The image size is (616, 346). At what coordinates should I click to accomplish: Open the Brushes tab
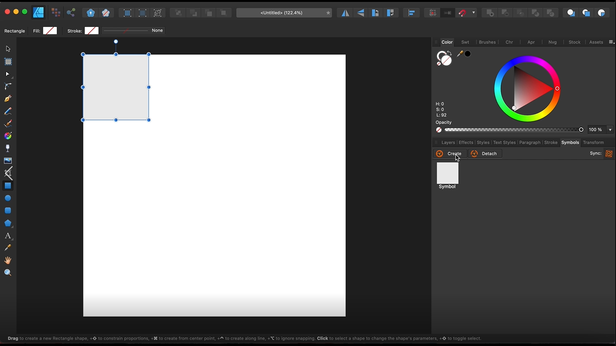[487, 42]
